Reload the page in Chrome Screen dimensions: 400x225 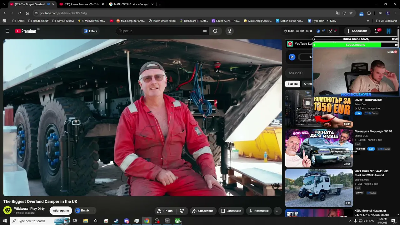[20, 13]
